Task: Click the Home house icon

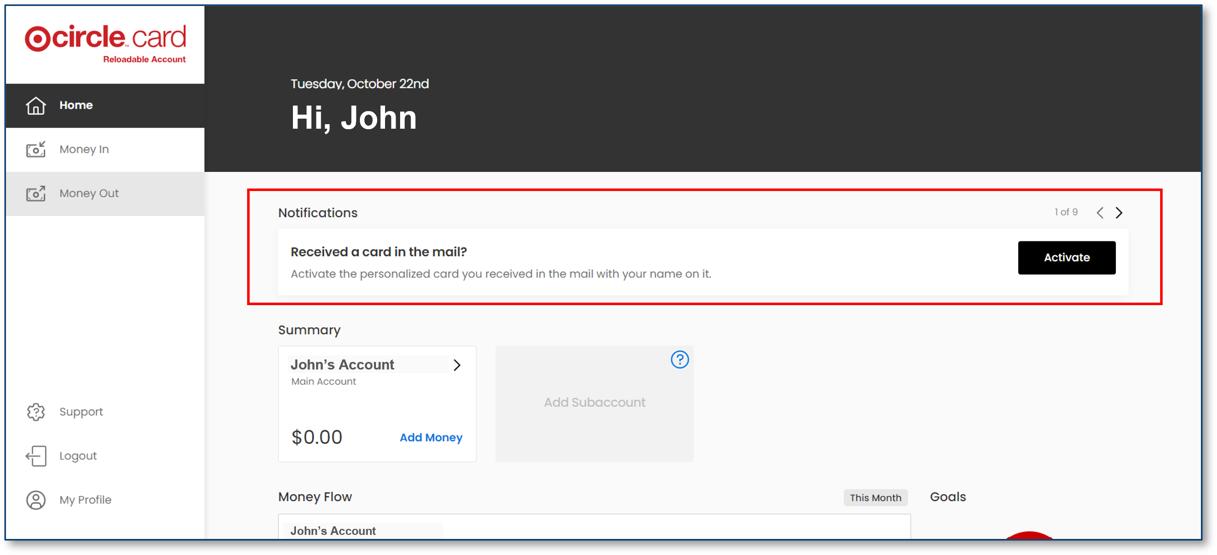Action: point(36,106)
